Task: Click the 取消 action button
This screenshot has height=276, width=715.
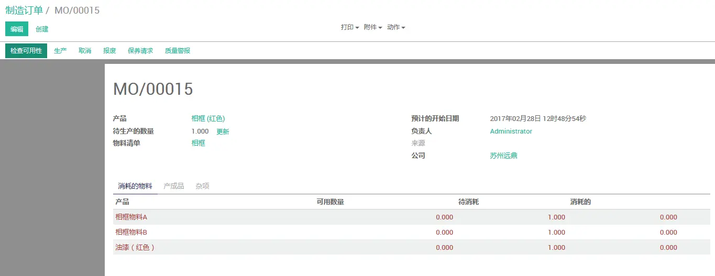Action: pos(85,51)
